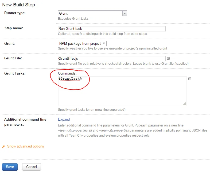210x176 pixels.
Task: Click the %GruntTask% text in Commands
Action: (x=70, y=79)
